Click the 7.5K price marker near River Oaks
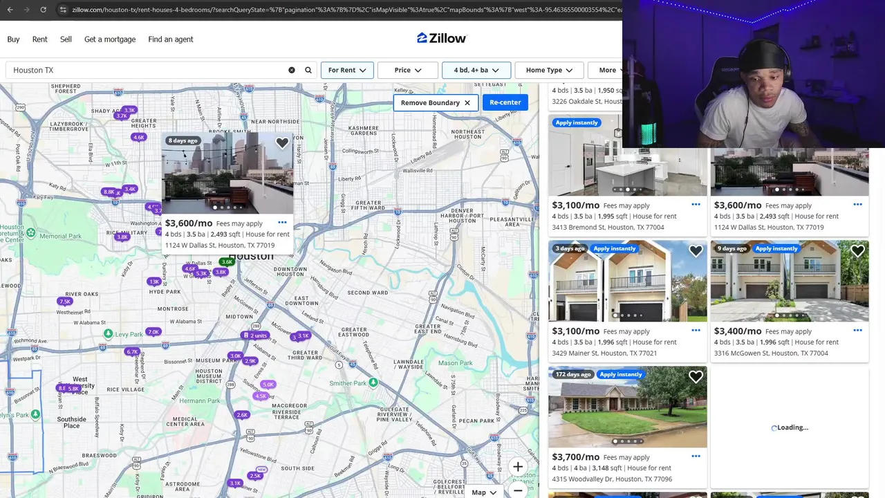885x498 pixels. [65, 302]
